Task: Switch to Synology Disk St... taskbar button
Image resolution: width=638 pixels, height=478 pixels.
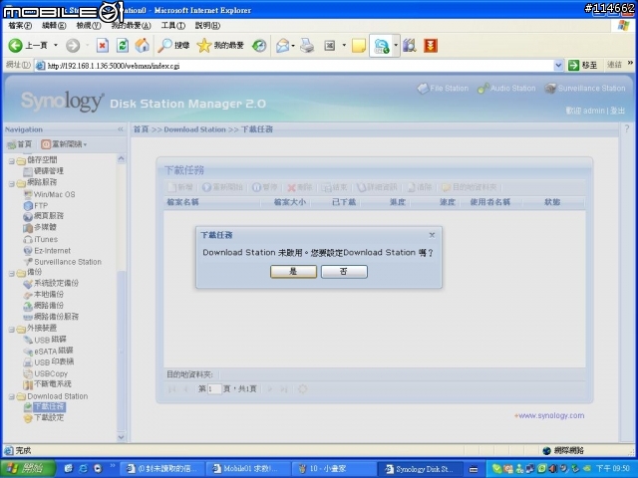Action: tap(420, 469)
